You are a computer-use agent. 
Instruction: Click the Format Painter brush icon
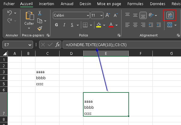[40, 28]
